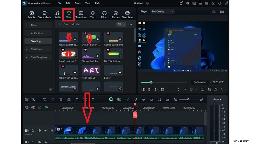256x144 pixels.
Task: Record a voiceover with microphone
Action: 143,99
